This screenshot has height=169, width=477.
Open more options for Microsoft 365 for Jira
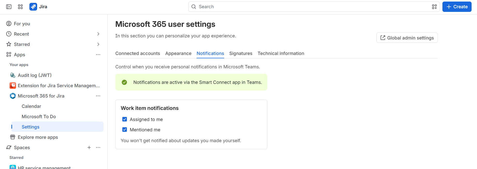coord(98,96)
